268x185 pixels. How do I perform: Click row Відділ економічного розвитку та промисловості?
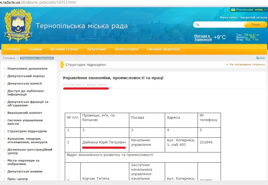point(143,157)
